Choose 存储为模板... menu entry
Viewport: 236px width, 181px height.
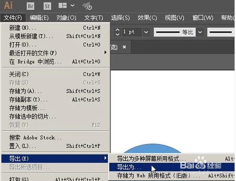pos(55,108)
